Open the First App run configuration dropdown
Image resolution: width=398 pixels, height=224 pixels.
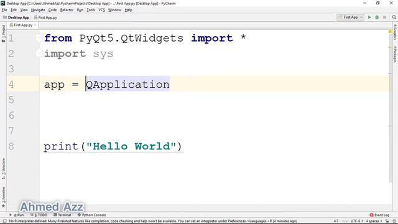coord(350,17)
